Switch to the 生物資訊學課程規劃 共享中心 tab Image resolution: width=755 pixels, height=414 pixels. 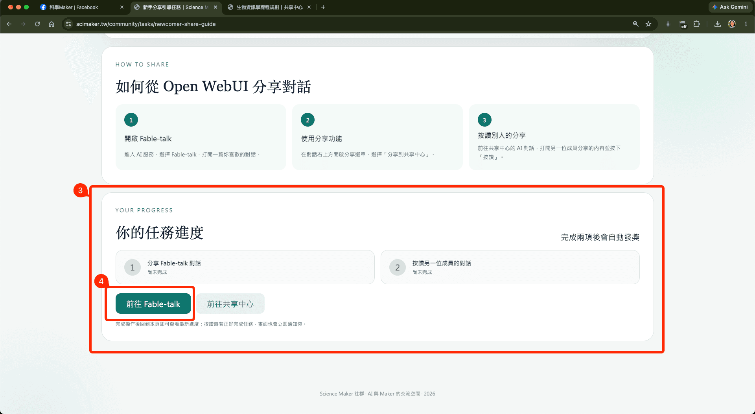[269, 7]
